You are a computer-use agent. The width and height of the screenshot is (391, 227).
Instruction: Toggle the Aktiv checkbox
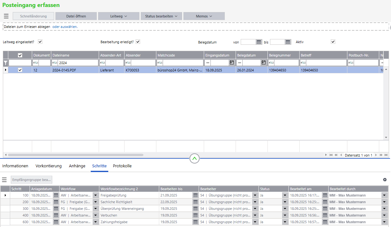(x=333, y=42)
